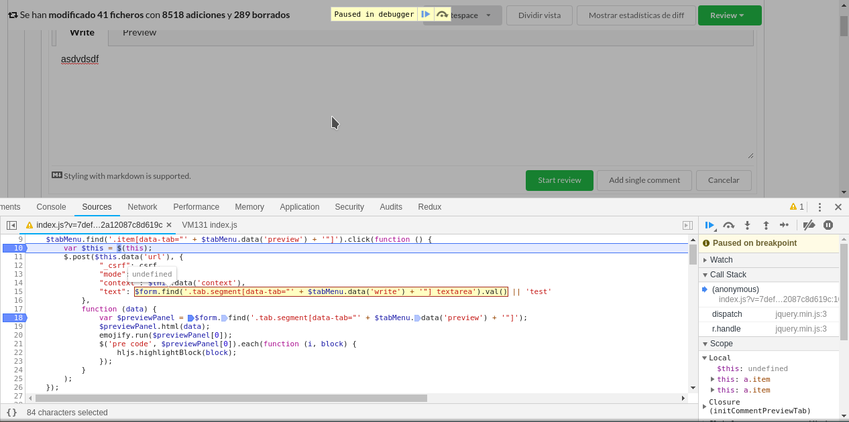The image size is (849, 422).
Task: Click the 84 characters selected status text
Action: pyautogui.click(x=67, y=413)
